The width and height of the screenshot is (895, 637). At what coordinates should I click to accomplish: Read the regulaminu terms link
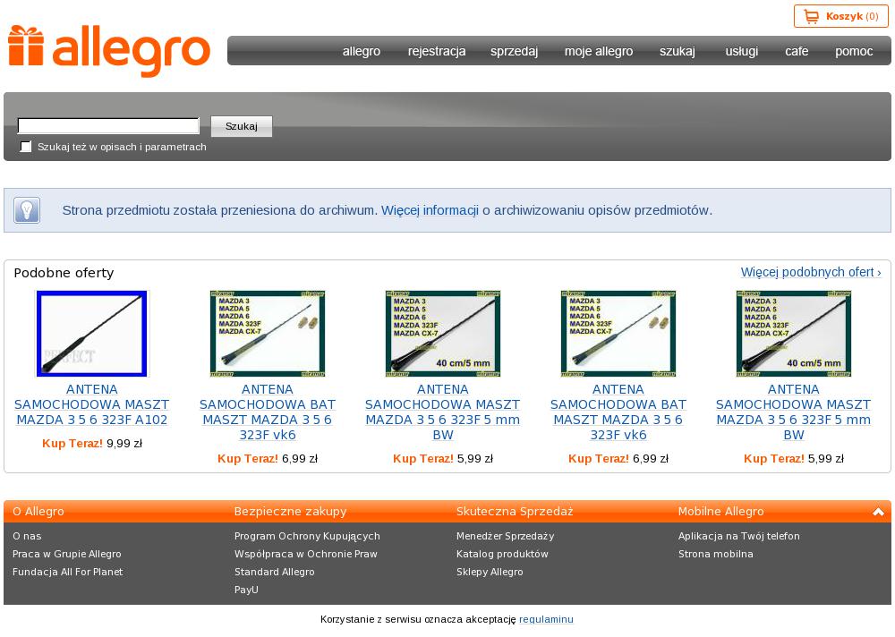pos(546,619)
